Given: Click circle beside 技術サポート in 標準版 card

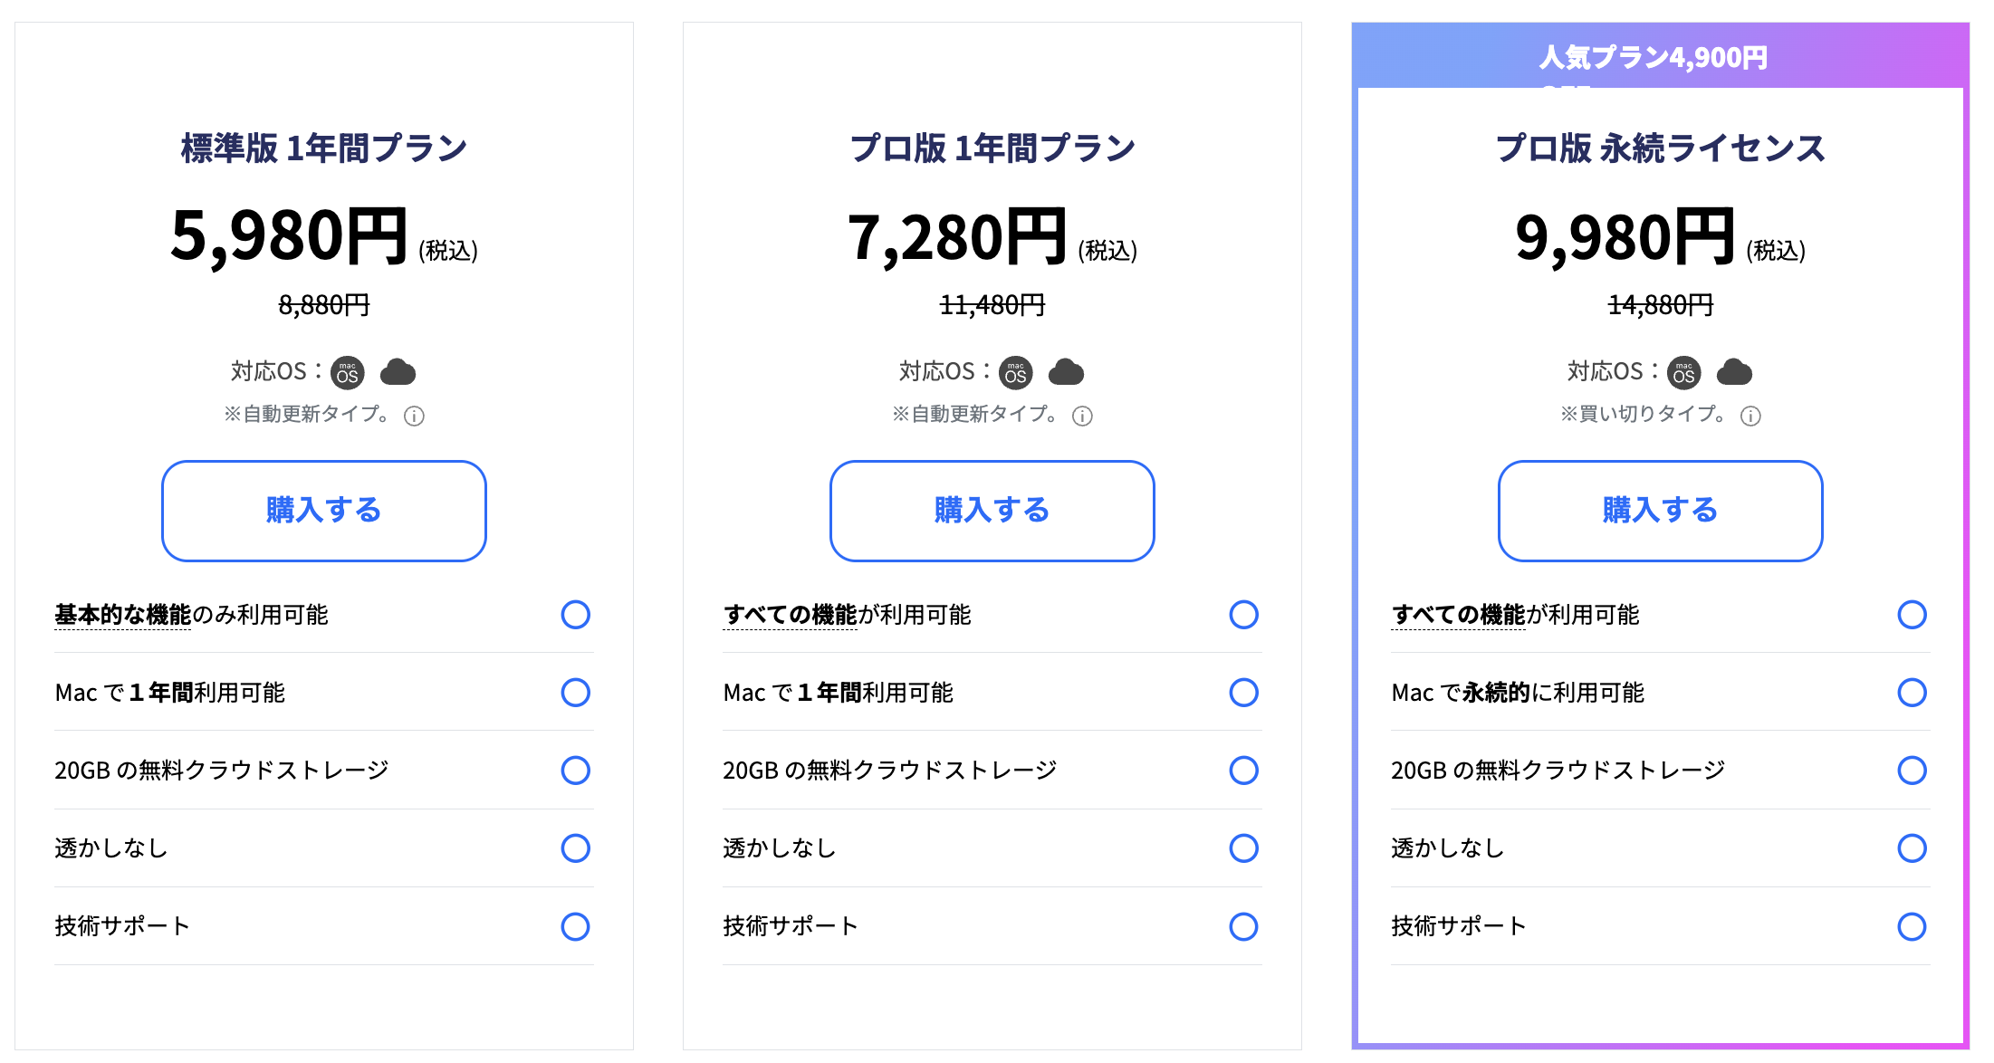Looking at the screenshot, I should 575,926.
